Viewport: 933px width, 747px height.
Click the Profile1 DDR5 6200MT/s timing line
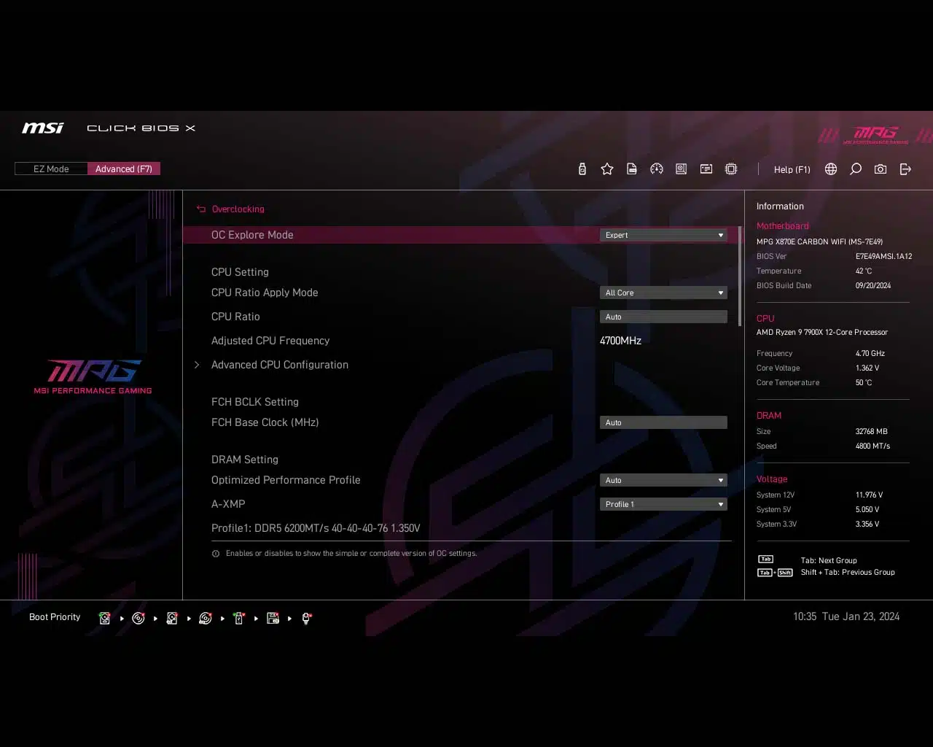coord(316,528)
